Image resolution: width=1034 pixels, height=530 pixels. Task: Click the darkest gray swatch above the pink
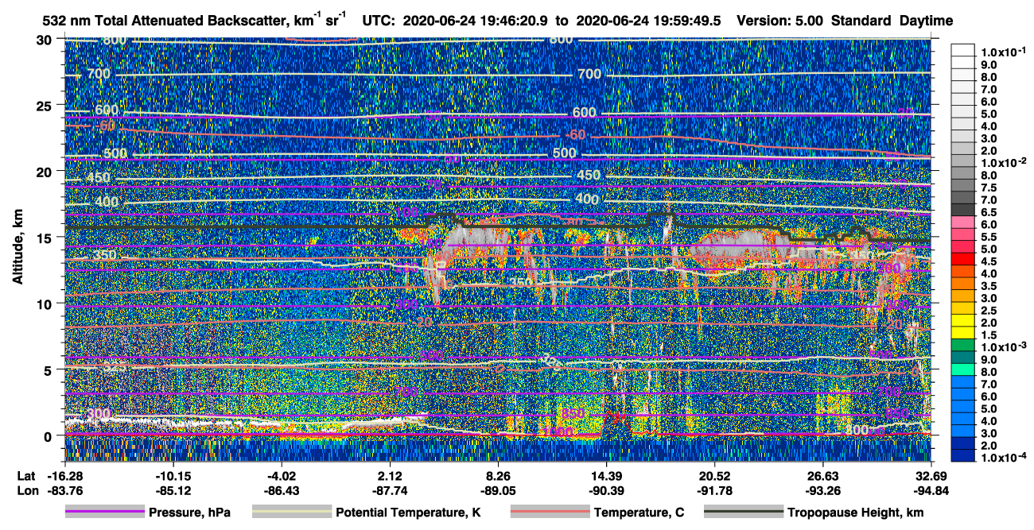964,210
